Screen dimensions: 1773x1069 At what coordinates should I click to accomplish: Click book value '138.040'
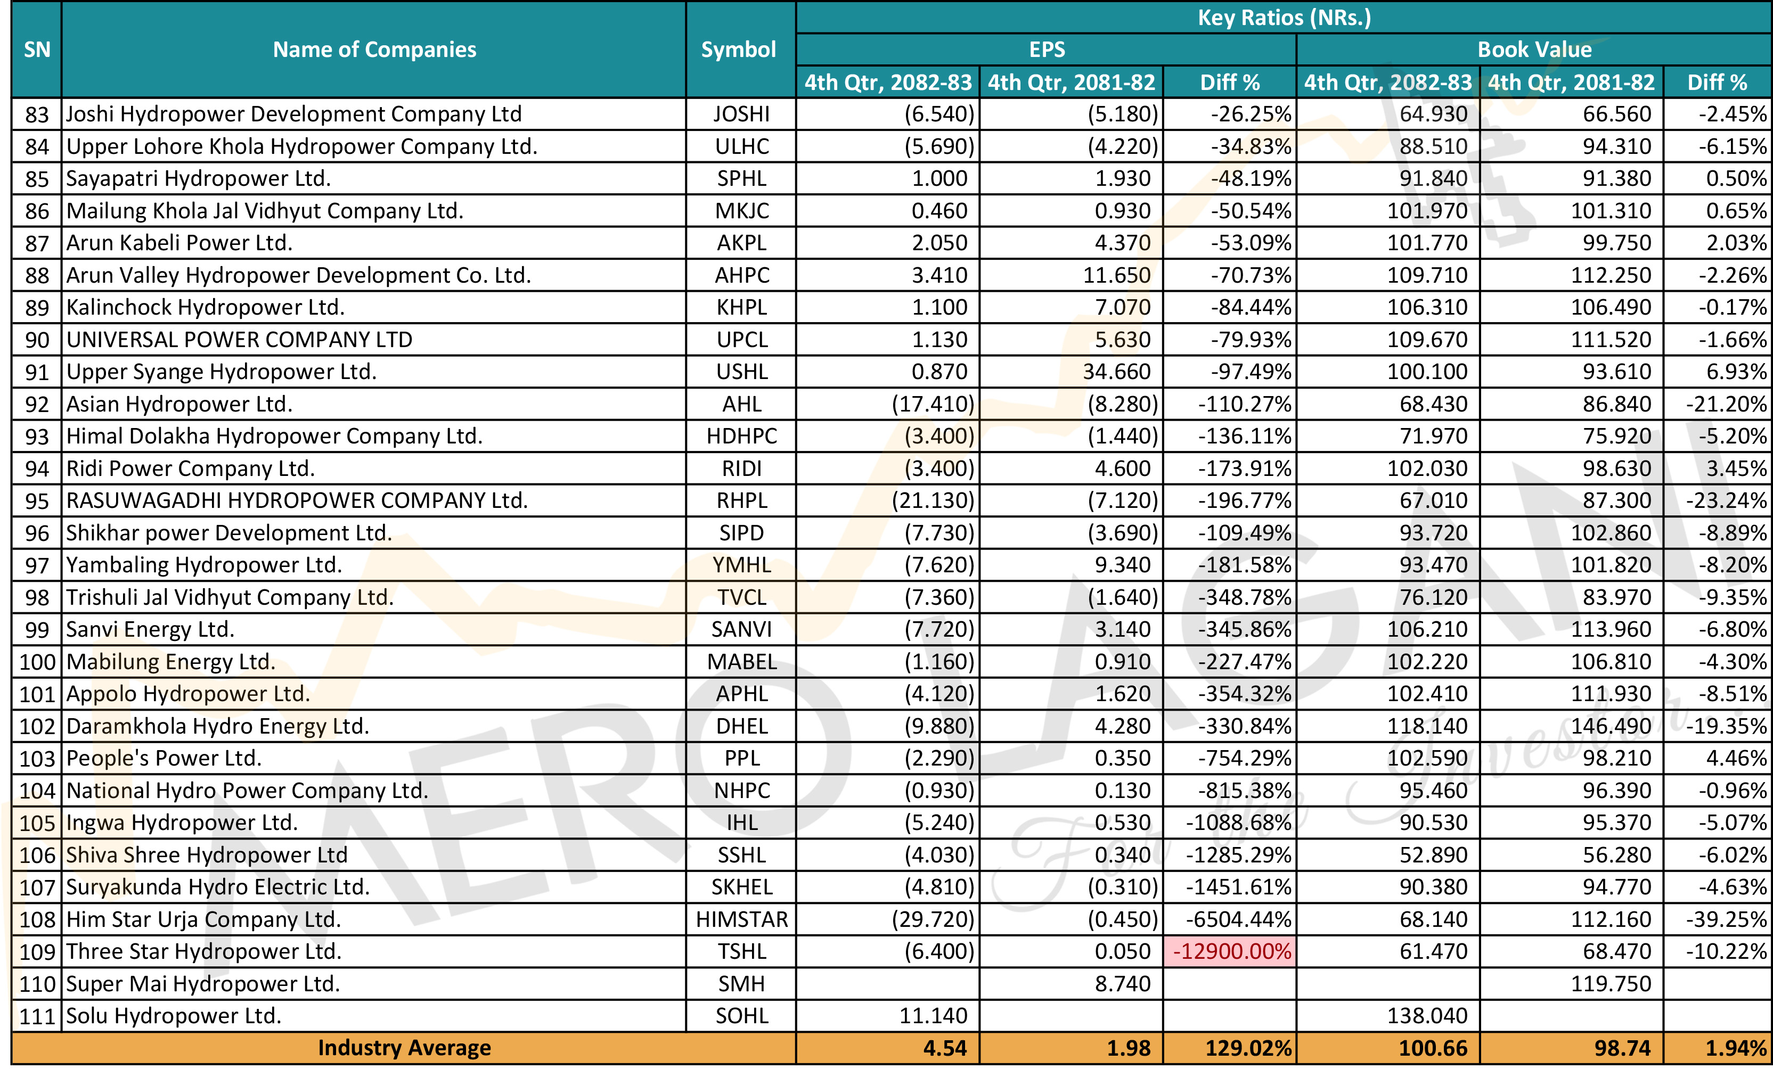tap(1427, 1016)
